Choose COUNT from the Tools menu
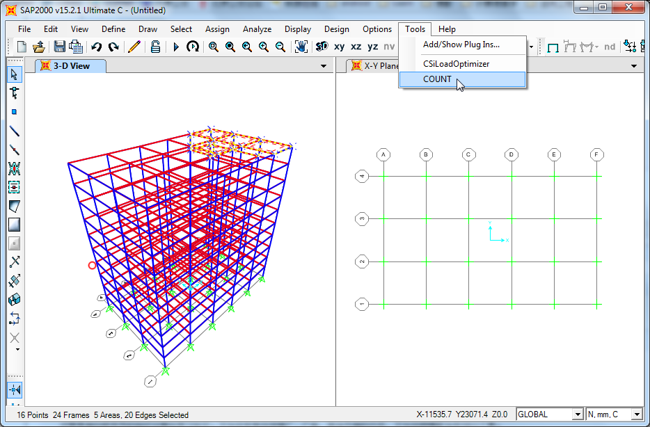The image size is (650, 427). [x=437, y=79]
